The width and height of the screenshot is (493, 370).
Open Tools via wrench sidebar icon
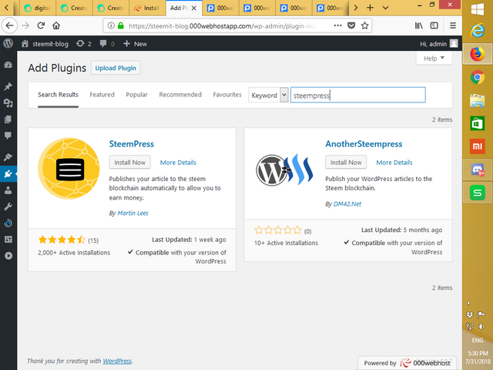click(8, 207)
